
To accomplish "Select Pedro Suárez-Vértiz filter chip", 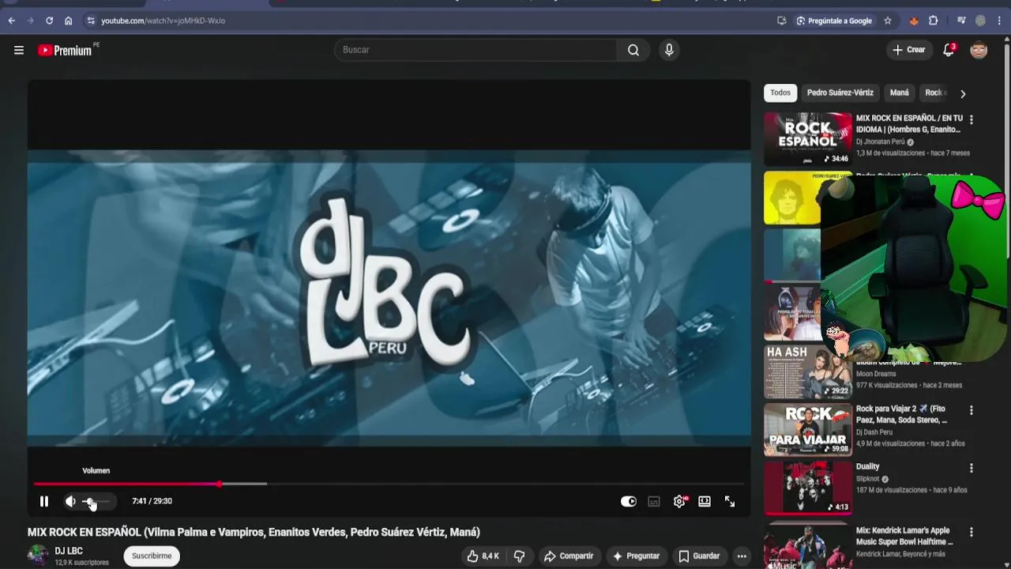I will [x=840, y=92].
